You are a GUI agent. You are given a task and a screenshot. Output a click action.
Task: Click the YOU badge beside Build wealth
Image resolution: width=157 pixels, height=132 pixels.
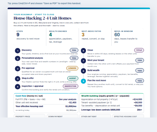pos(140,70)
